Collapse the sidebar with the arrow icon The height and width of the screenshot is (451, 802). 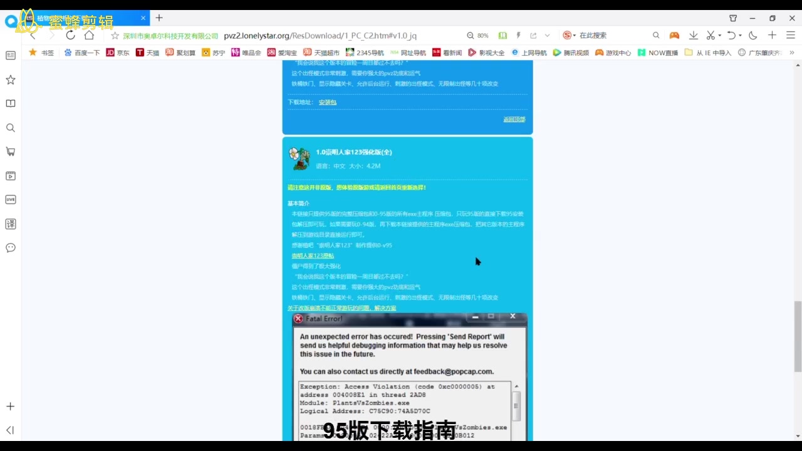pyautogui.click(x=11, y=430)
